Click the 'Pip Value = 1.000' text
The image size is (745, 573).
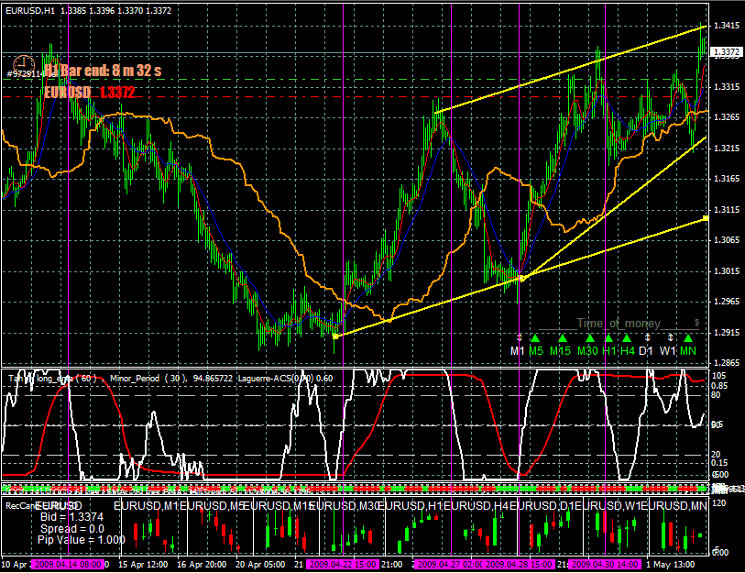coord(82,540)
